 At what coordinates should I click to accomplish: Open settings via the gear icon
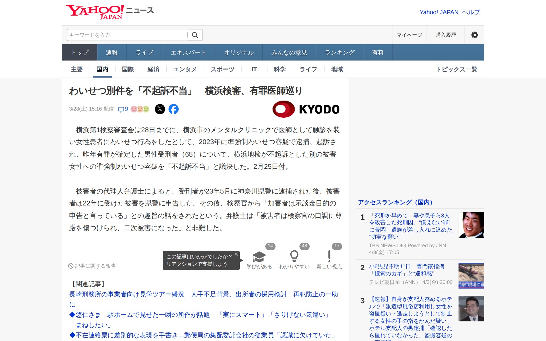474,35
